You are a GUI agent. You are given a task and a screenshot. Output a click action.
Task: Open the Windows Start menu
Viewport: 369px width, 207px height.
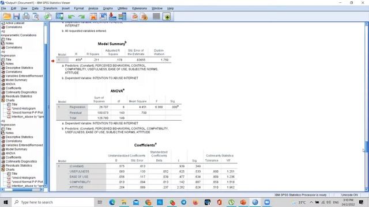6,202
